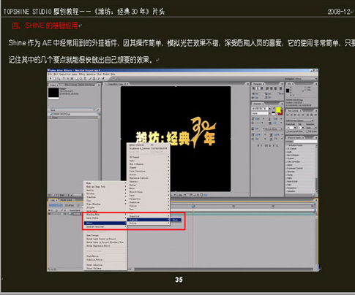The width and height of the screenshot is (355, 295).
Task: Choose Select Children in context menu
Action: tap(105, 269)
